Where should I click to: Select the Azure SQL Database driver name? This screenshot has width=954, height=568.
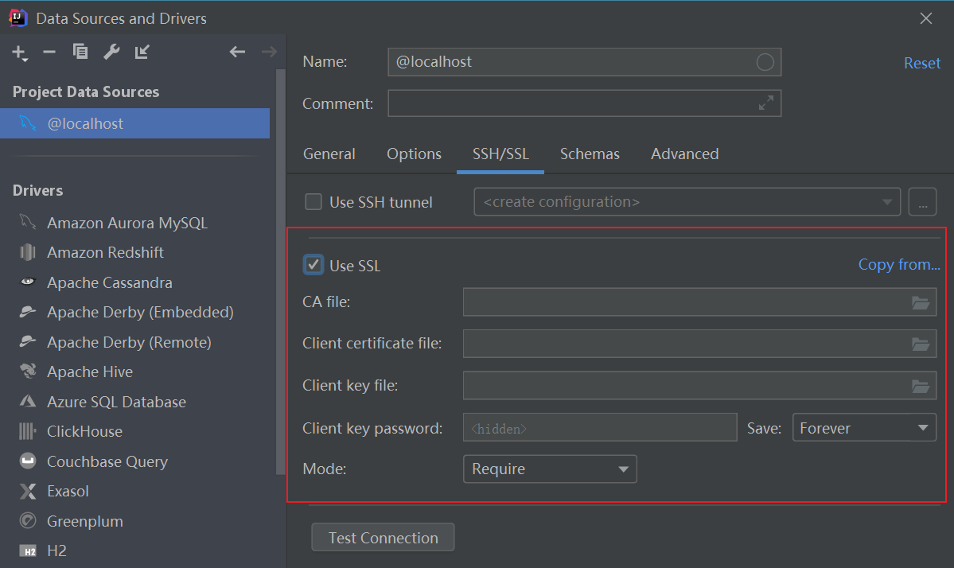(116, 402)
